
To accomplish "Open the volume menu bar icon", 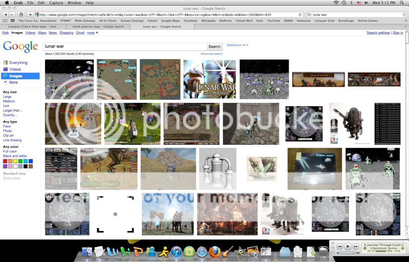I will pyautogui.click(x=366, y=3).
